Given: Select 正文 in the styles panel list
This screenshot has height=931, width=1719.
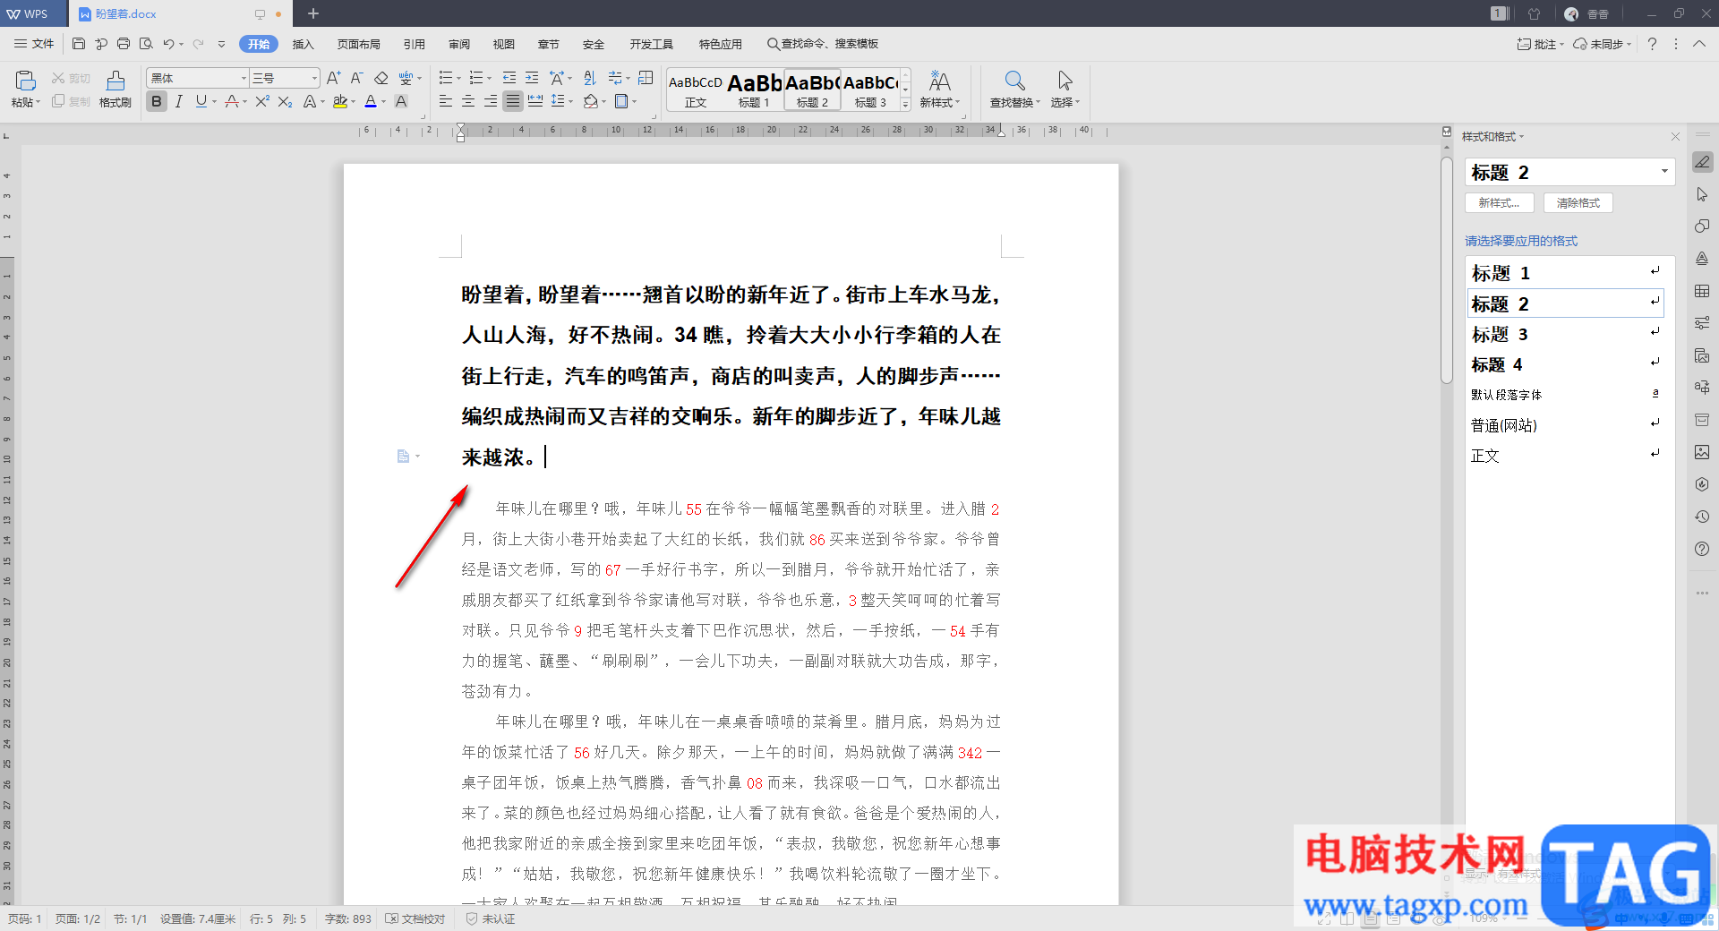Looking at the screenshot, I should point(1565,456).
